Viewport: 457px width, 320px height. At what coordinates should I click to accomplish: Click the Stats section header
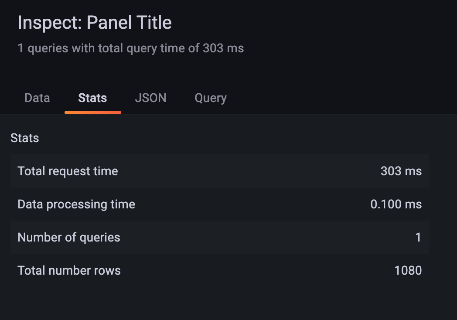(x=24, y=138)
